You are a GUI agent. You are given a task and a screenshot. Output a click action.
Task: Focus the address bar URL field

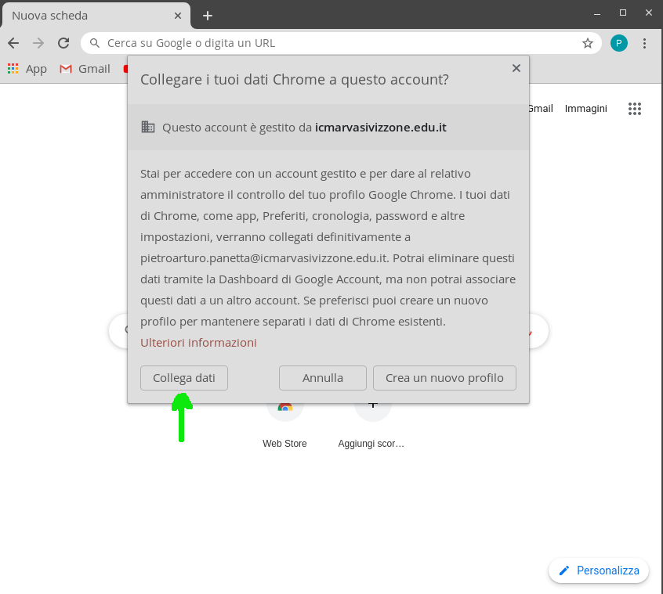pyautogui.click(x=337, y=43)
